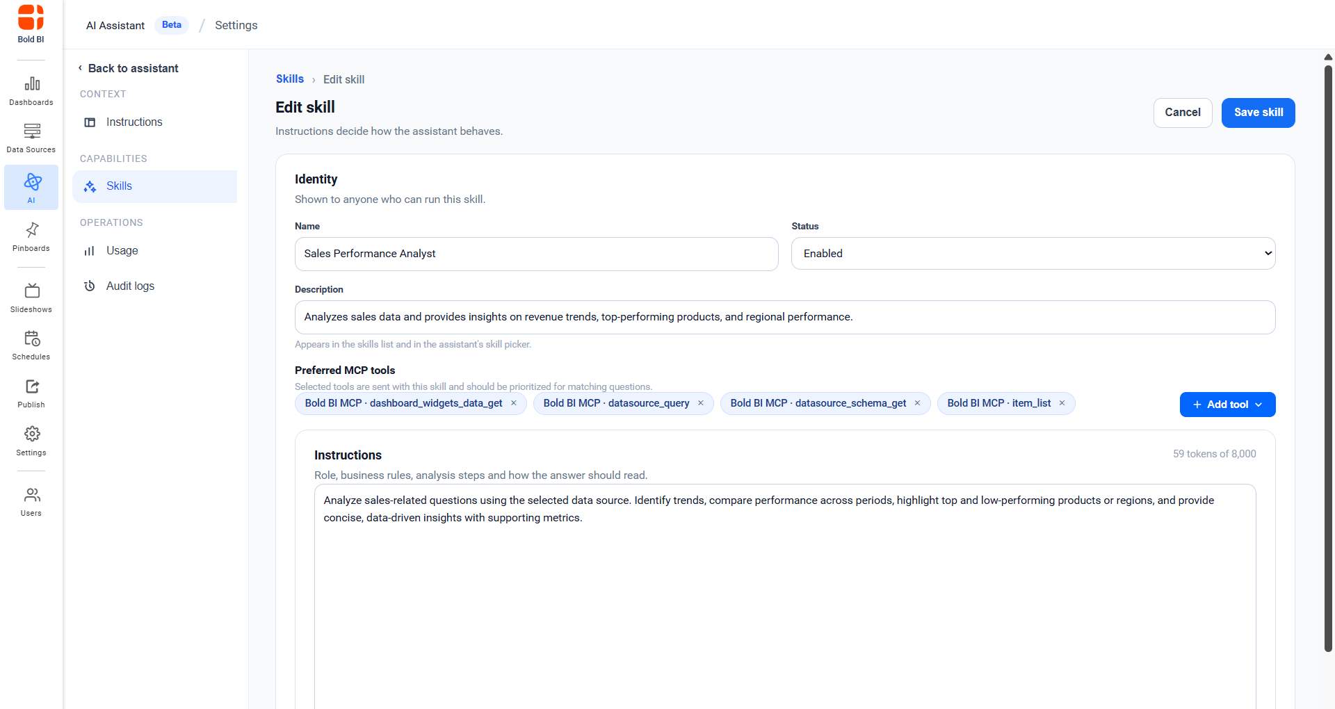This screenshot has height=709, width=1335.
Task: Click the Beta badge in header
Action: pyautogui.click(x=172, y=25)
